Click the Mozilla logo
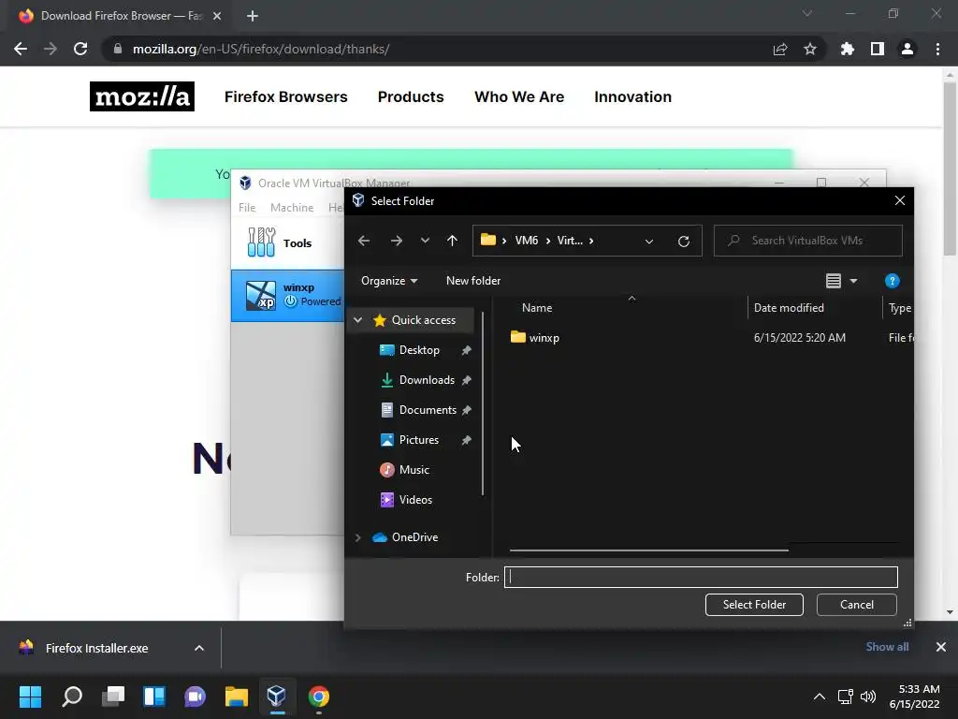The width and height of the screenshot is (958, 719). coord(142,96)
